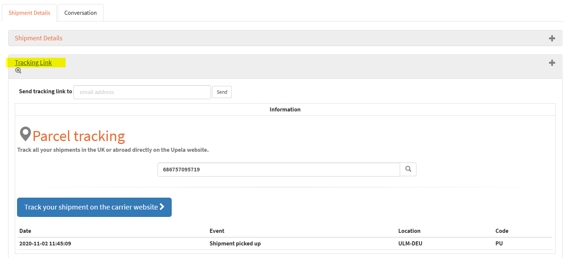Open the Tracking Link heading
The height and width of the screenshot is (258, 567).
(x=33, y=63)
